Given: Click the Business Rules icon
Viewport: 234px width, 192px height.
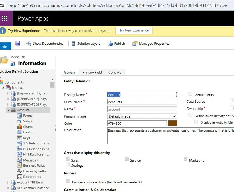Looking at the screenshot, I should pos(19,165).
